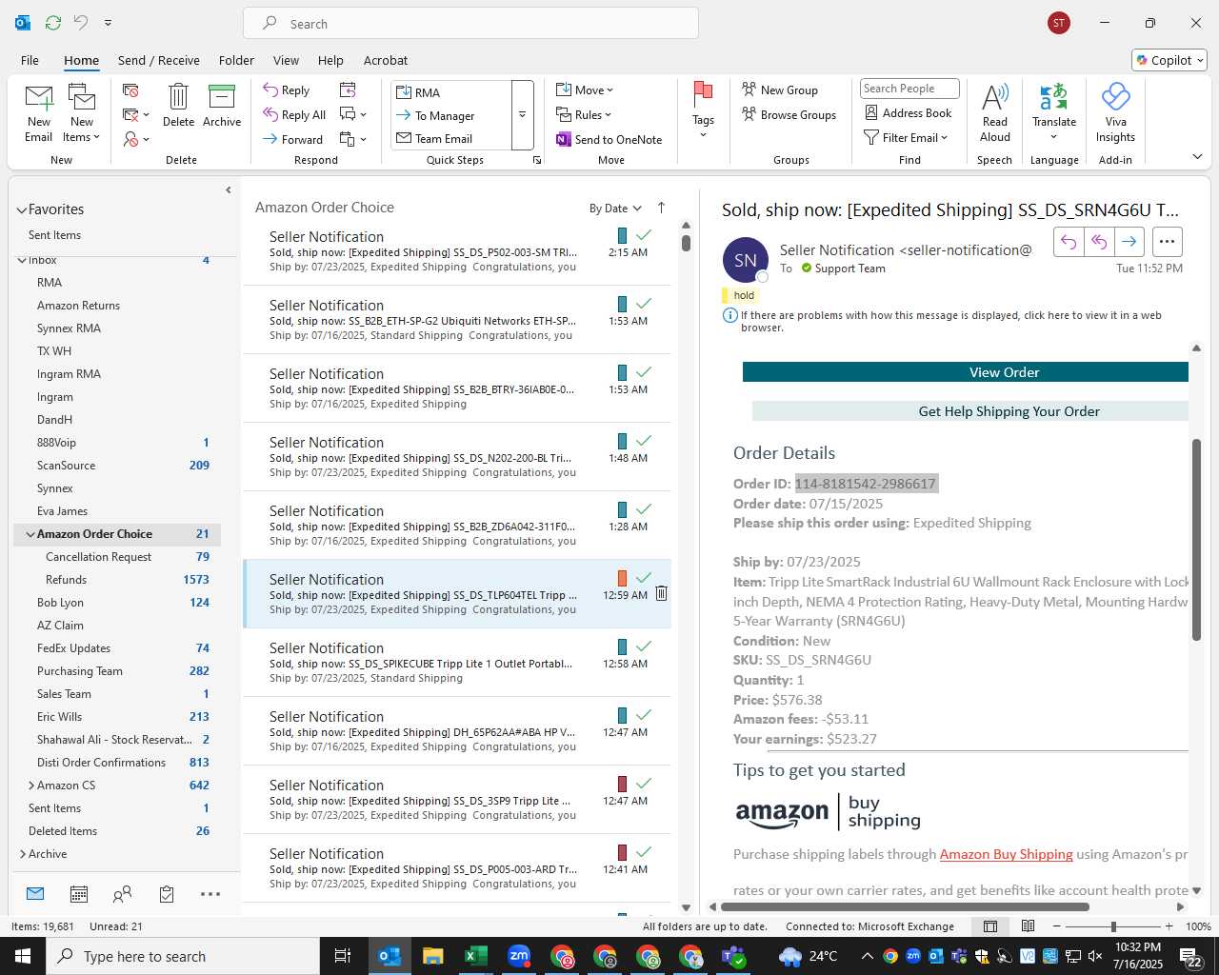Switch to Send / Receive tab

coord(159,60)
